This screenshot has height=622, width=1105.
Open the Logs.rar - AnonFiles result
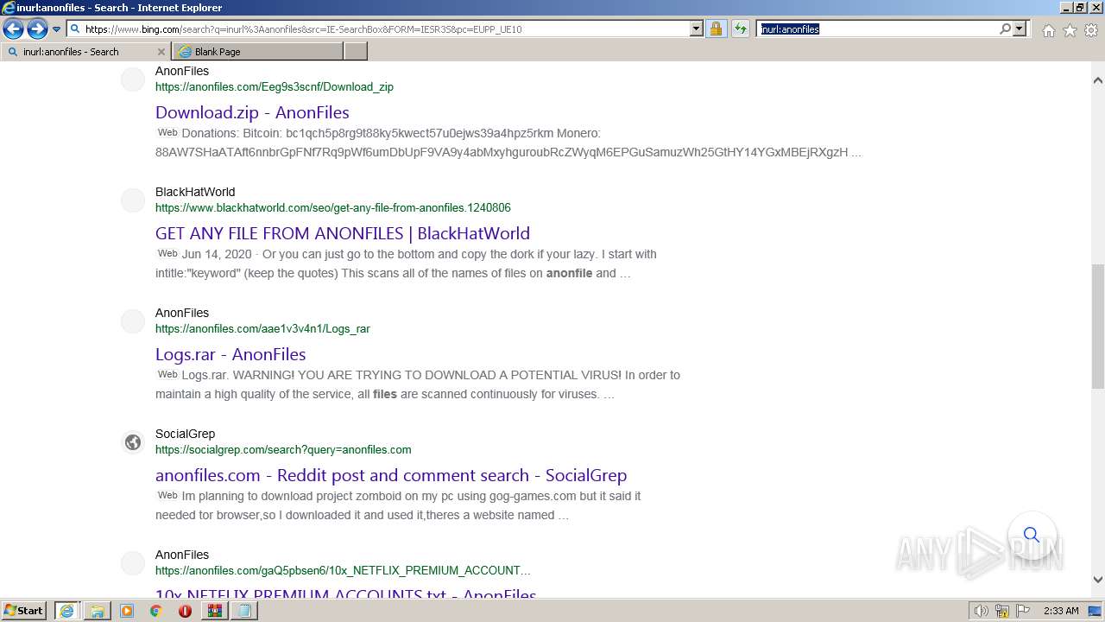pyautogui.click(x=230, y=354)
